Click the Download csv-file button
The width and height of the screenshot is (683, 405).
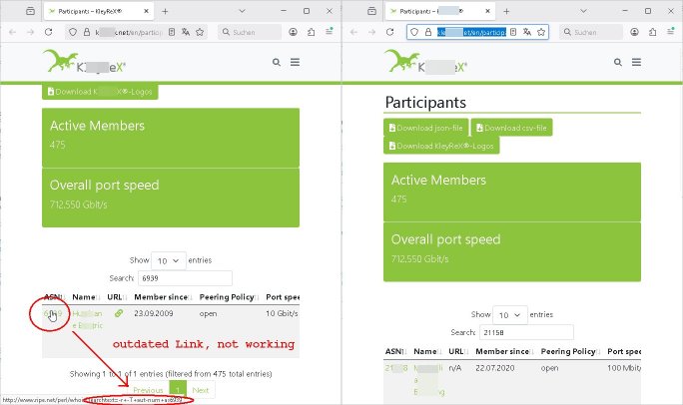point(510,128)
